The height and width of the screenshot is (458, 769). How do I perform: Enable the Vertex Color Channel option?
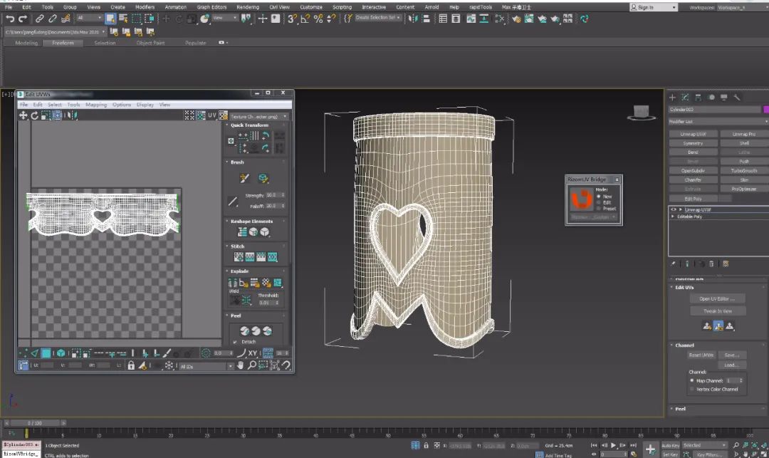pos(691,389)
